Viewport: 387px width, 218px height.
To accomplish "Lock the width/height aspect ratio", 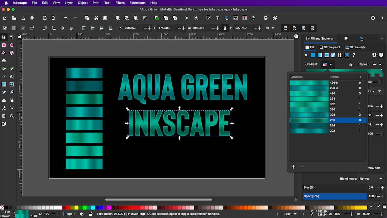I will tap(225, 27).
